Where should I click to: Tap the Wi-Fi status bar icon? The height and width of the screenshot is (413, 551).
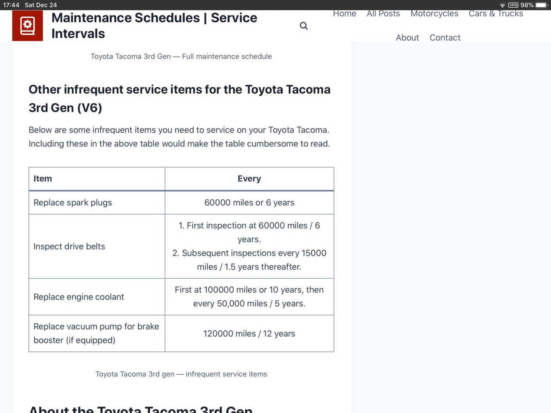pos(502,5)
